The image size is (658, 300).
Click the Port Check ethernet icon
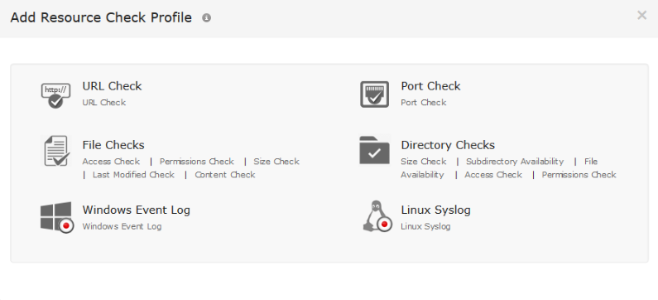tap(374, 94)
